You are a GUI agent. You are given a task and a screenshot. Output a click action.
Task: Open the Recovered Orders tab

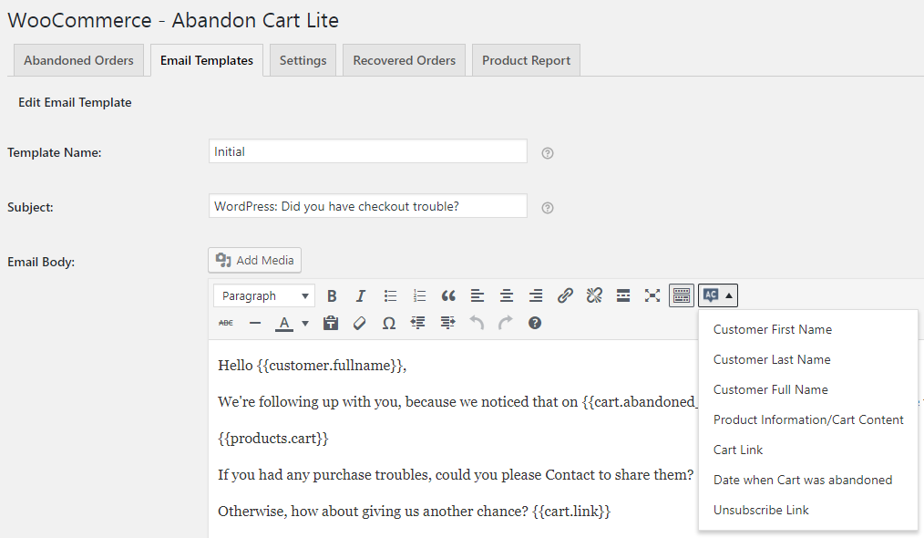[x=404, y=60]
